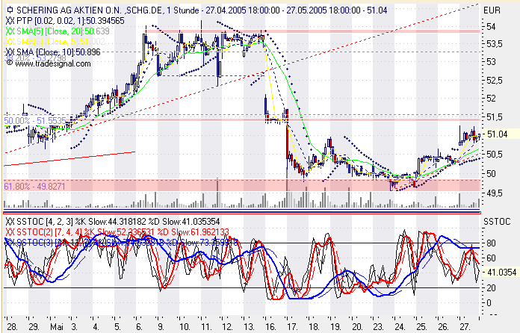
Task: Select the current price tag 51.04
Action: coord(499,134)
